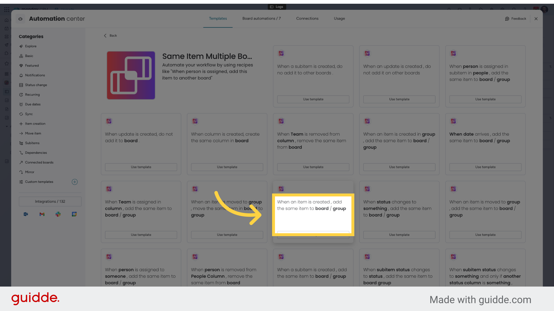Use template for update created, do not add to board
The height and width of the screenshot is (311, 554).
[141, 167]
